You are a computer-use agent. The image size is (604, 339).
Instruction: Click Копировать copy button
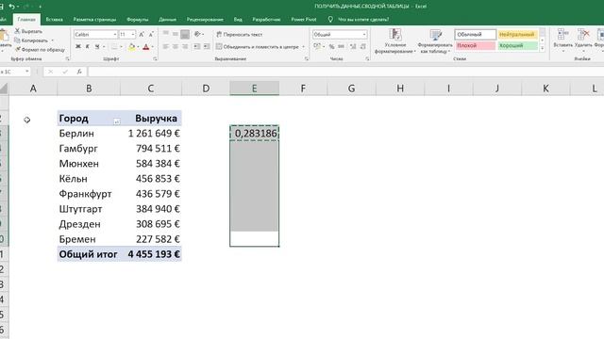click(31, 40)
